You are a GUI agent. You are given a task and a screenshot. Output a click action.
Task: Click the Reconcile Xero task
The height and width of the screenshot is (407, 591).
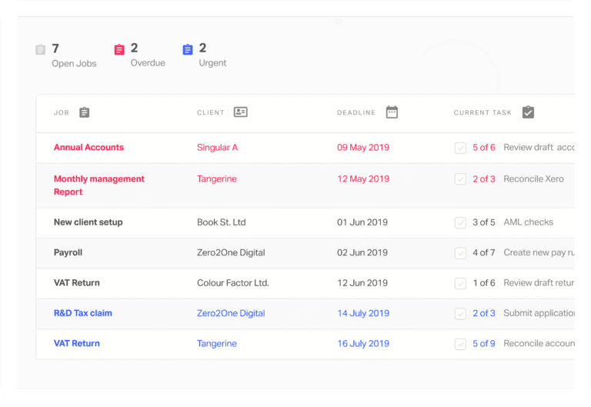pos(534,179)
